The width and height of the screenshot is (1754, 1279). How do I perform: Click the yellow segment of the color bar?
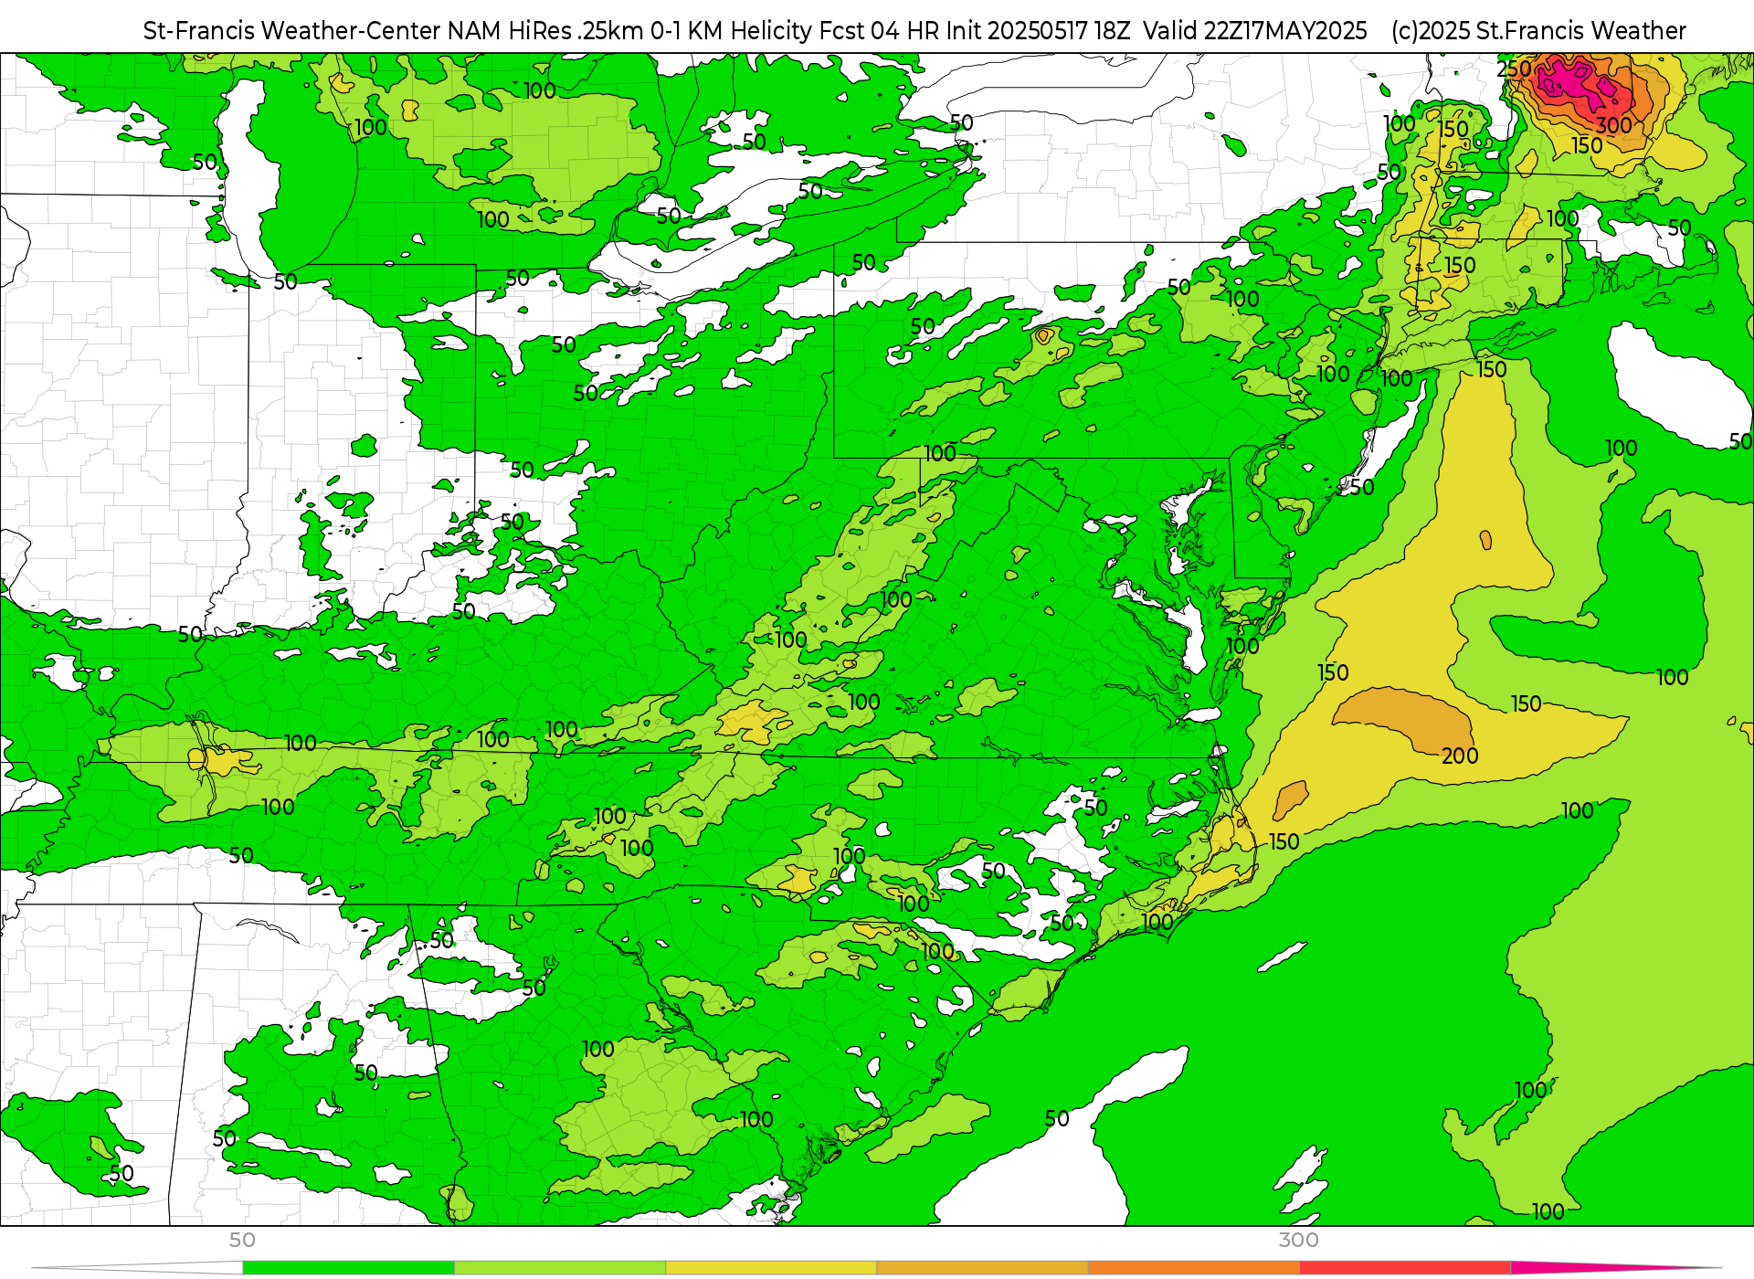pos(771,1268)
